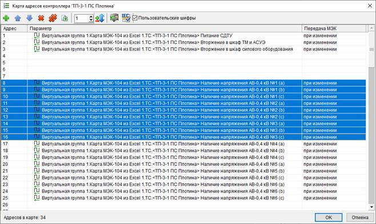Click signal icon in row Питание СДТУ
376x224 pixels.
coord(37,35)
